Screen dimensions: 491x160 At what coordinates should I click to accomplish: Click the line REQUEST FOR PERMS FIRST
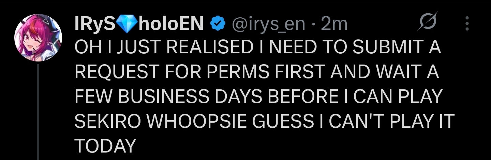(257, 73)
